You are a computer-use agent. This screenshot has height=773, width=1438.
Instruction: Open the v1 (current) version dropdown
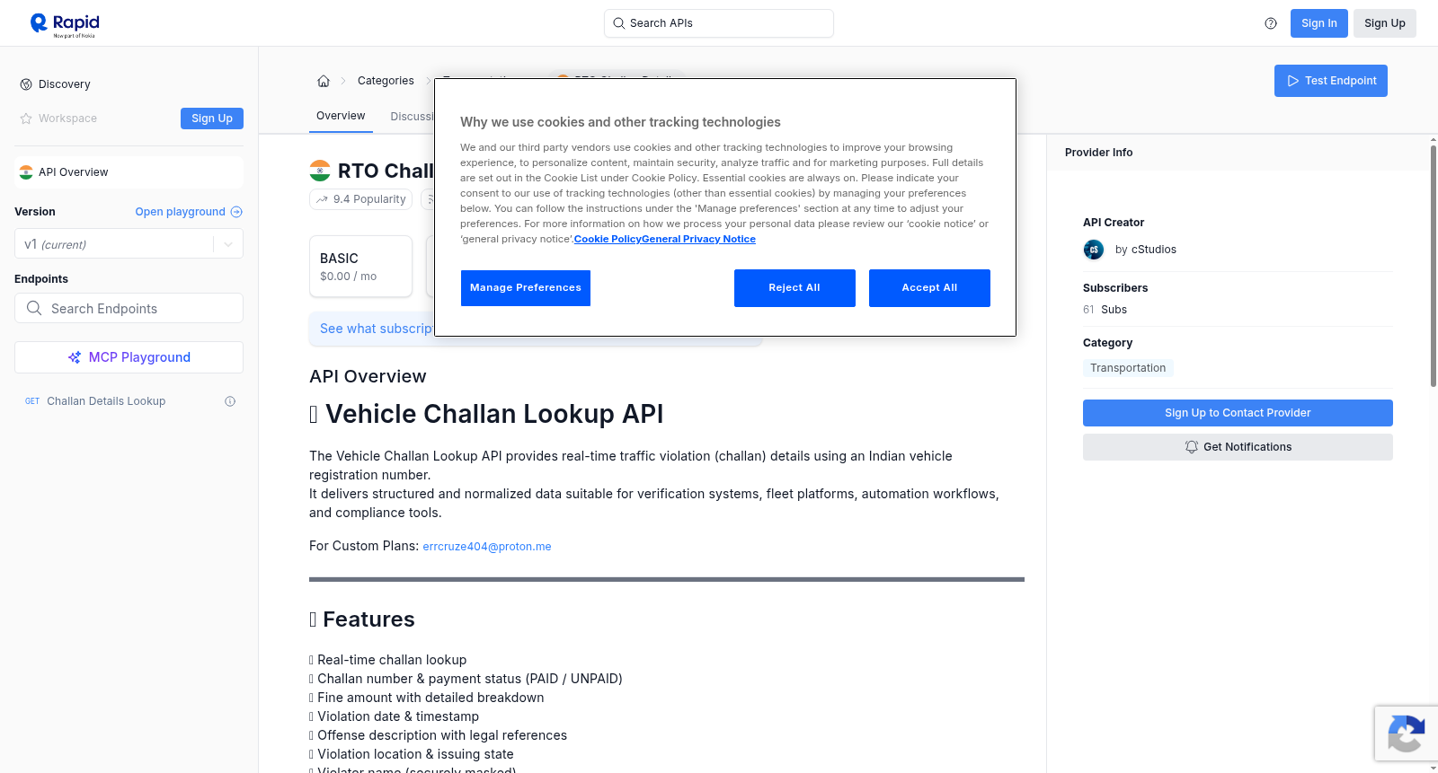[129, 244]
